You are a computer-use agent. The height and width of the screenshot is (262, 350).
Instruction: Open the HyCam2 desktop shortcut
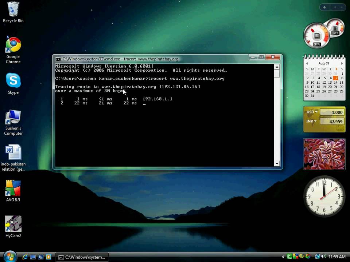pyautogui.click(x=13, y=227)
